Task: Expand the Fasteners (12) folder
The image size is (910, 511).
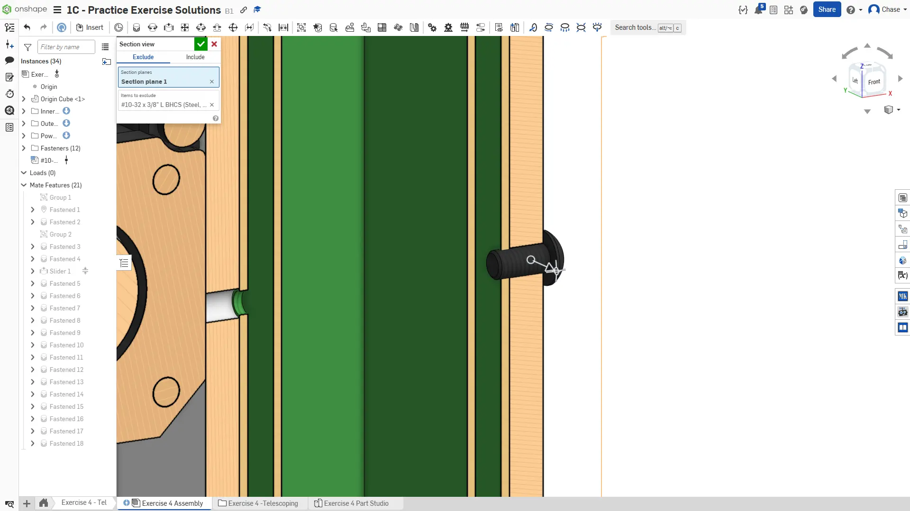Action: [x=24, y=148]
